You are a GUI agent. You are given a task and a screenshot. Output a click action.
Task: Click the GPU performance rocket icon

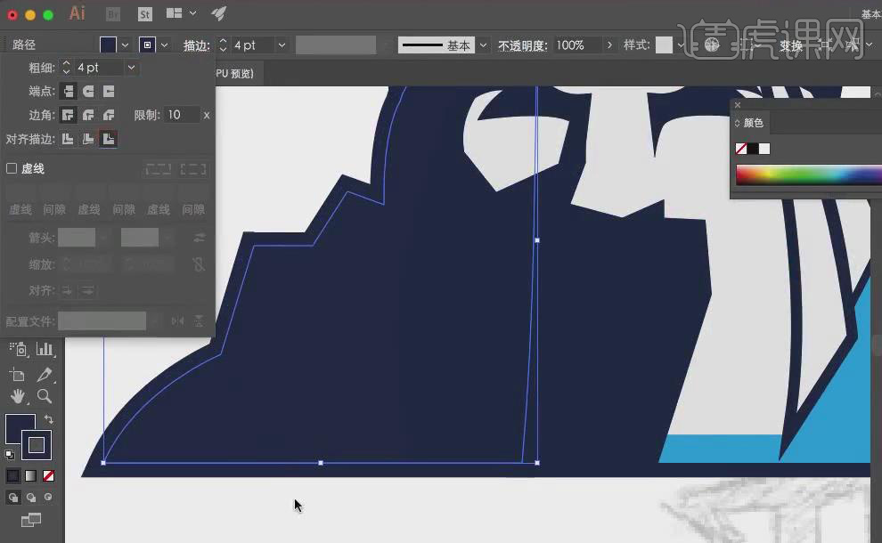[219, 13]
